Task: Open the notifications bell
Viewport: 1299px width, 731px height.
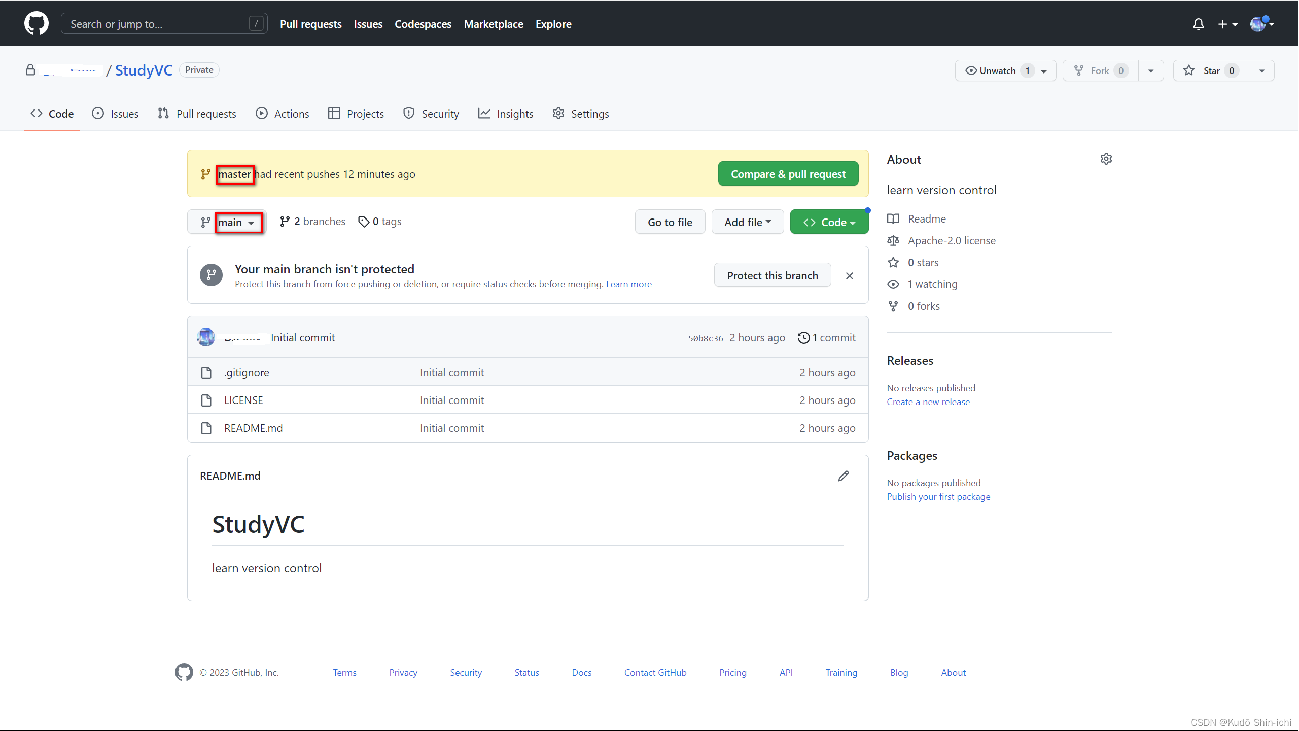Action: [1198, 24]
